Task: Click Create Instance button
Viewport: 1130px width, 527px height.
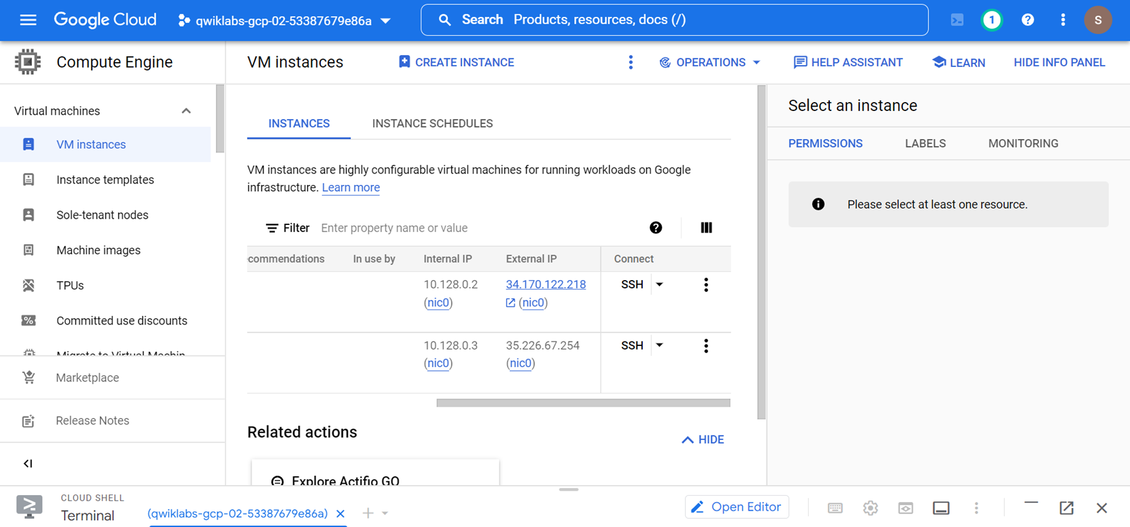Action: click(x=456, y=62)
